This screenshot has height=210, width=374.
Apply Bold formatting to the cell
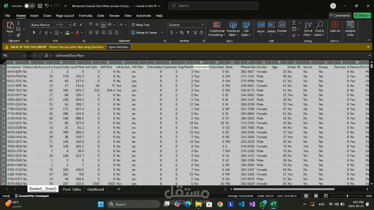[x=34, y=33]
